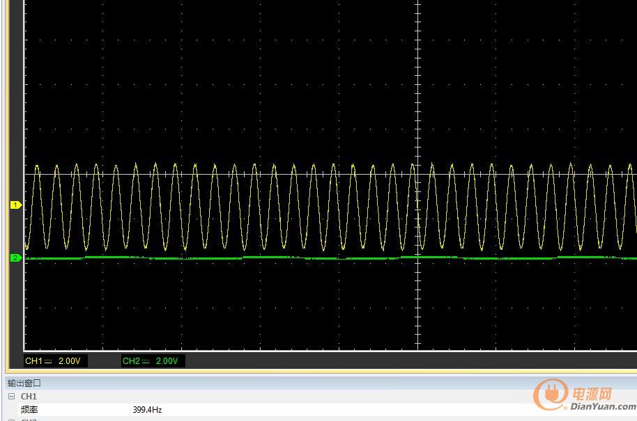The height and width of the screenshot is (421, 637).
Task: Click the orange plug logo icon
Action: (551, 395)
